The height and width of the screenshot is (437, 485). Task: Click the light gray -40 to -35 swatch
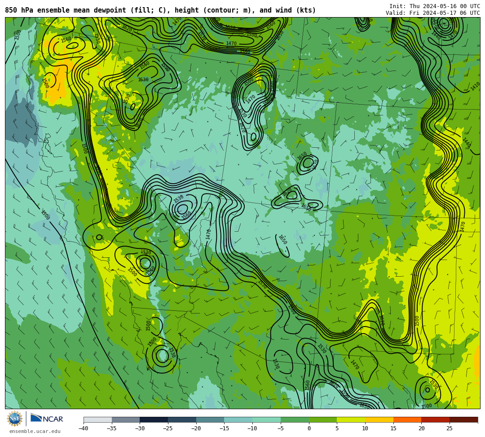pos(98,419)
